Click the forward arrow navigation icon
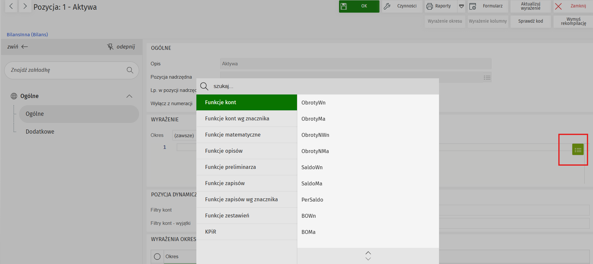 (25, 6)
